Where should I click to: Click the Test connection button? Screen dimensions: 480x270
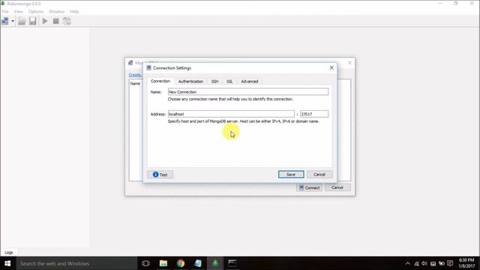pyautogui.click(x=160, y=175)
